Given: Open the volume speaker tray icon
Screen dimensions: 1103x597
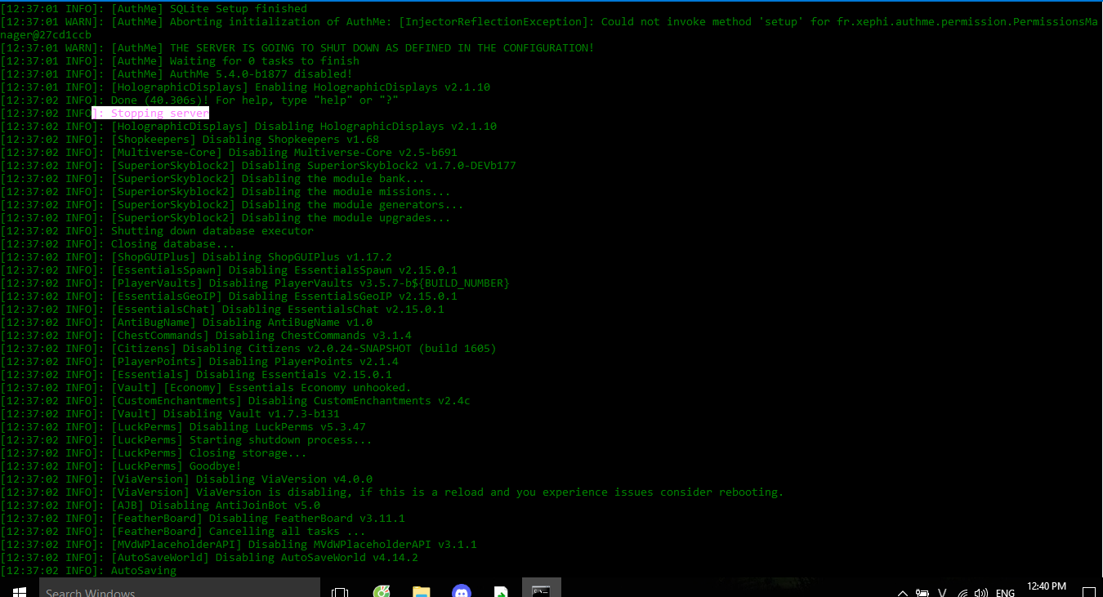Looking at the screenshot, I should click(x=981, y=592).
